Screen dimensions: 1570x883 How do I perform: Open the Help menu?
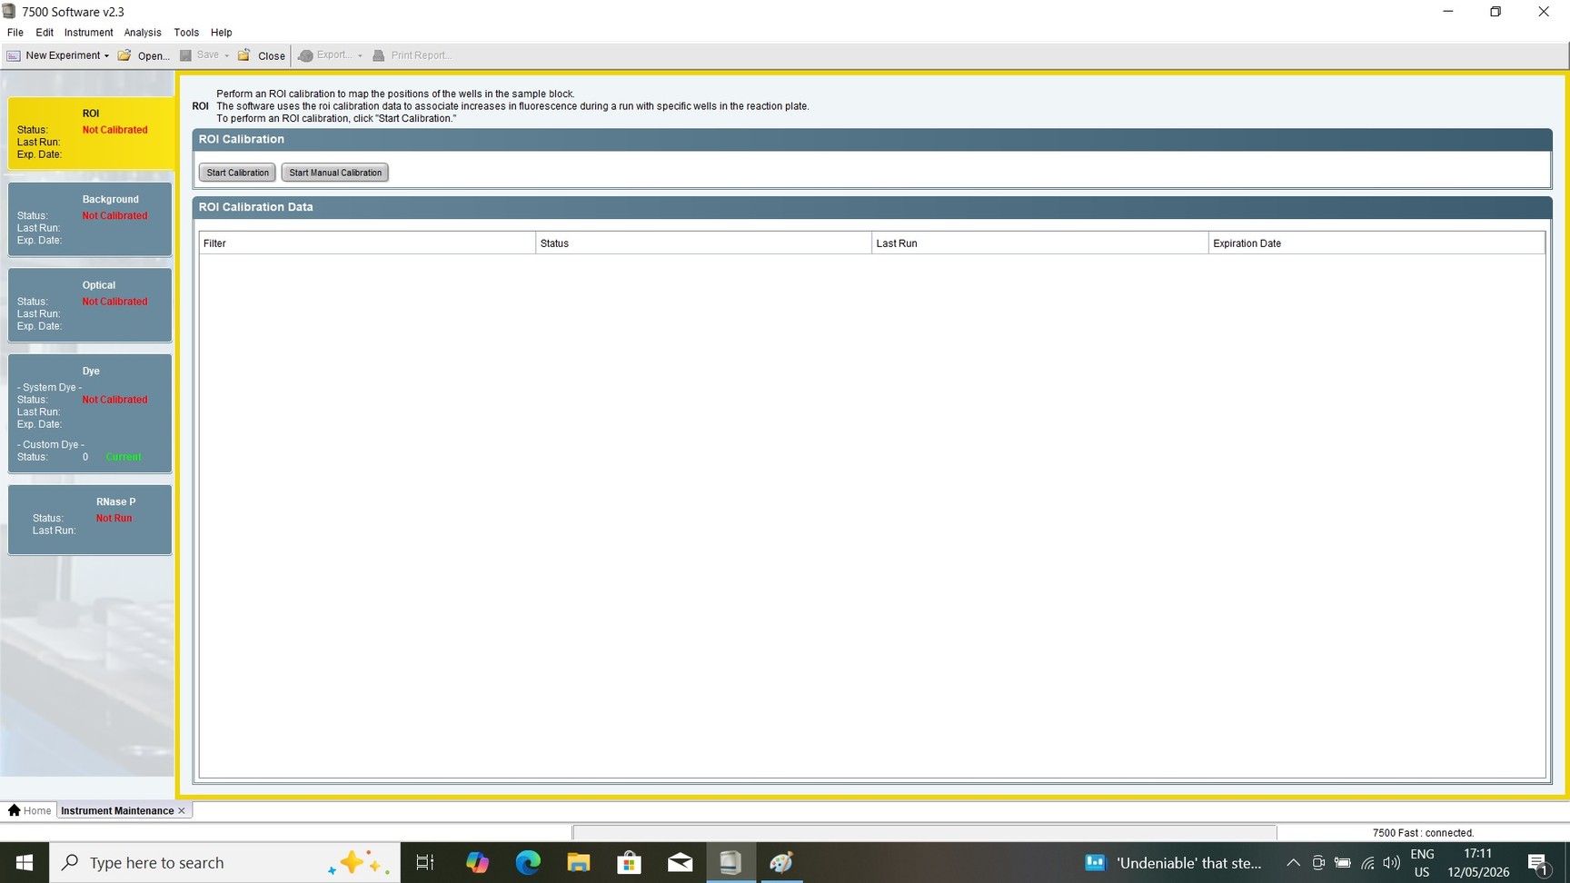222,33
